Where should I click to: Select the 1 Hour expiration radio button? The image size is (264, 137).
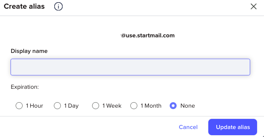pos(19,106)
